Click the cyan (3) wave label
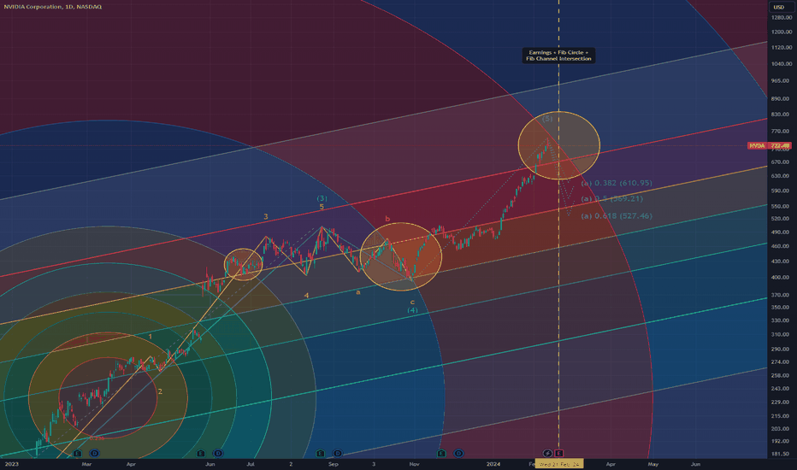 coord(322,198)
